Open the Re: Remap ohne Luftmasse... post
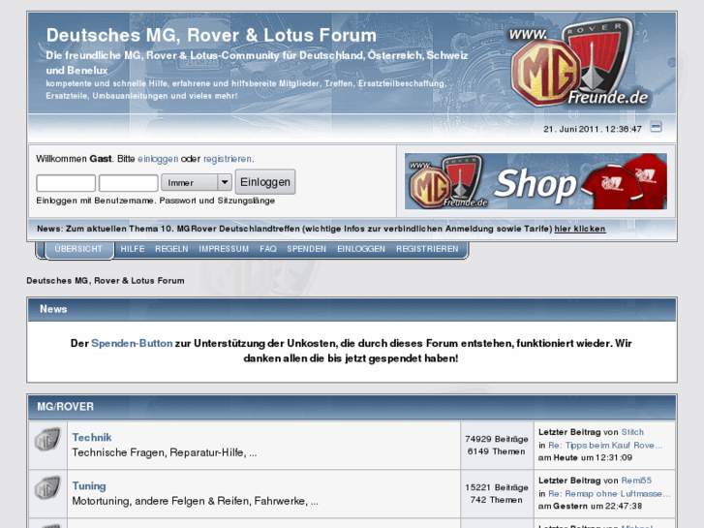 tap(609, 493)
